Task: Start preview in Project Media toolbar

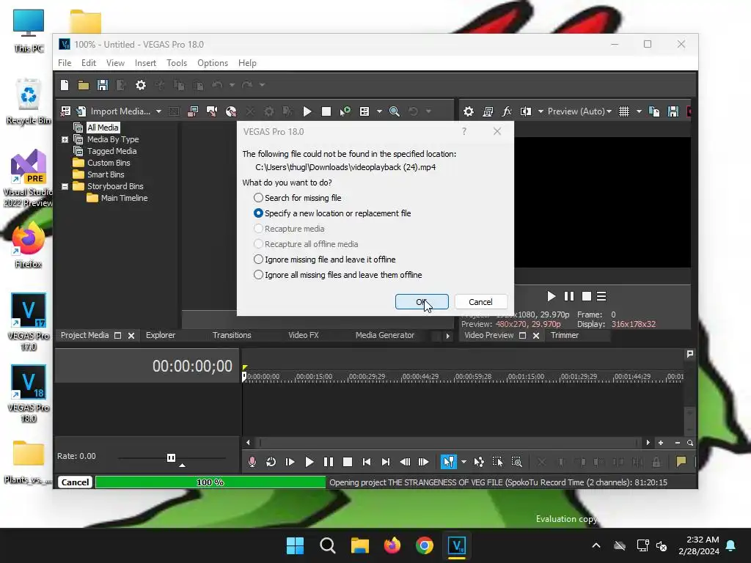Action: 307,111
